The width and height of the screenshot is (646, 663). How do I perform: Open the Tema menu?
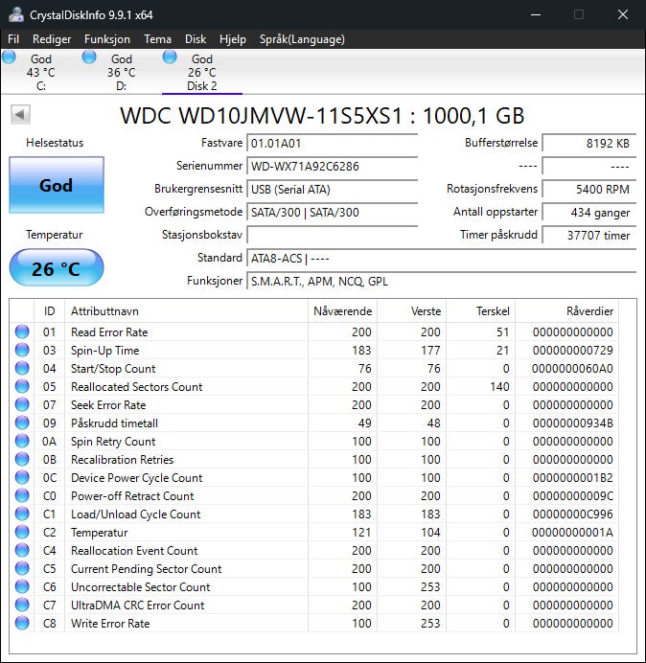(157, 39)
